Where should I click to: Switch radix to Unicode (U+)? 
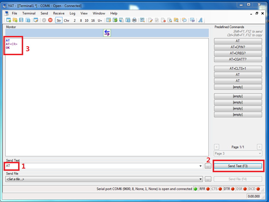tap(100, 20)
